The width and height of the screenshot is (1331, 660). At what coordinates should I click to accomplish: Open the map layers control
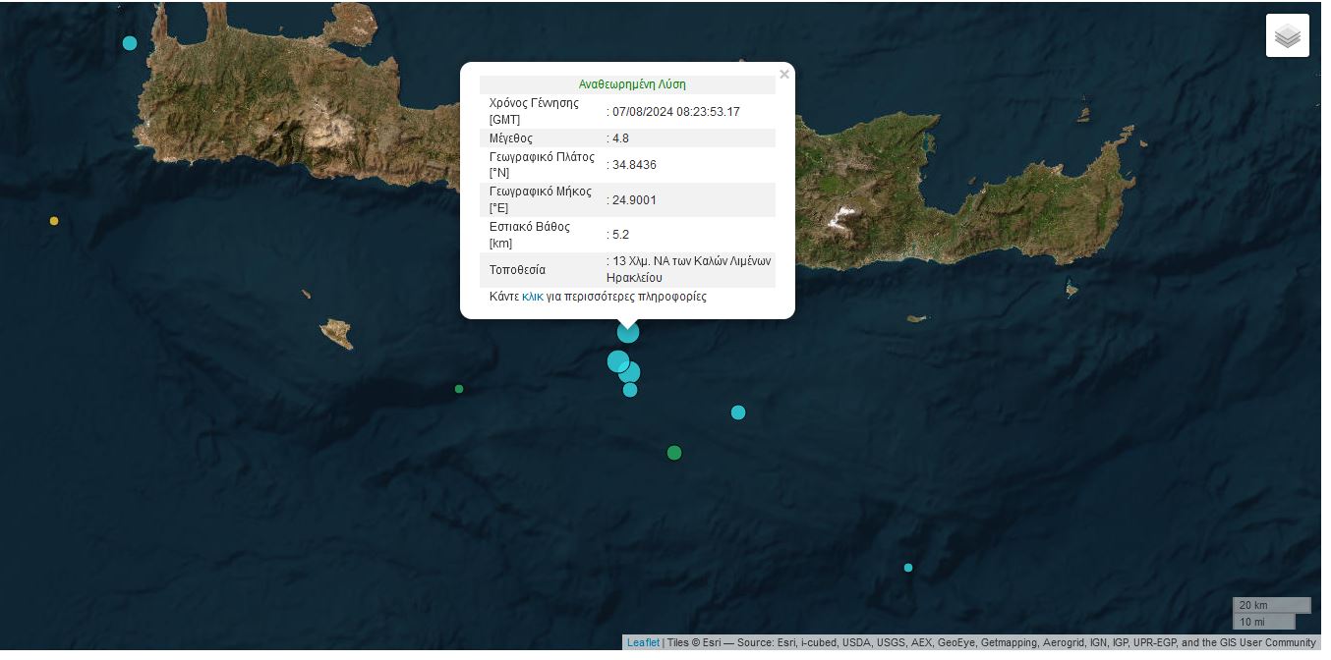1287,36
